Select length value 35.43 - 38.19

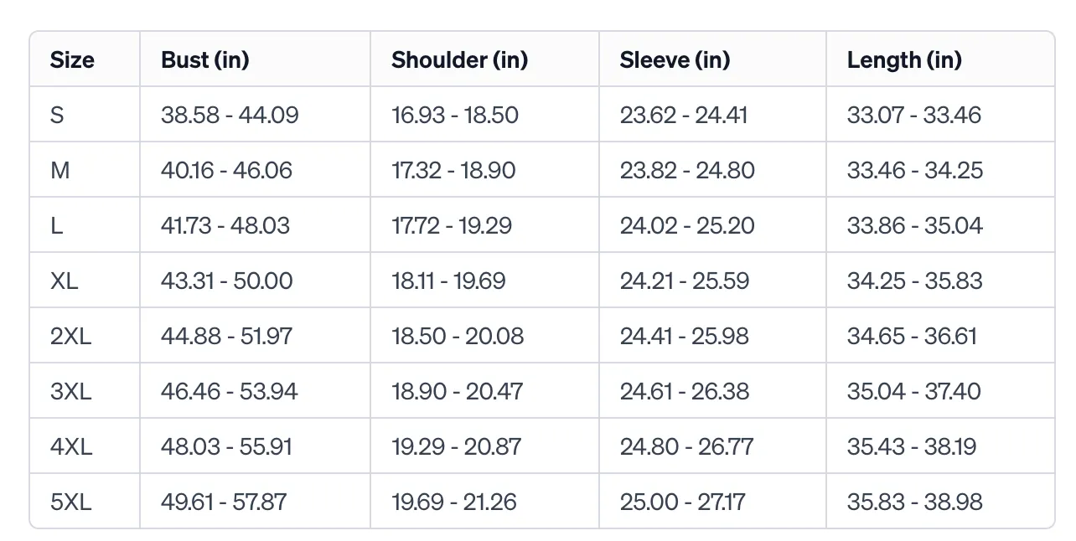pos(912,446)
